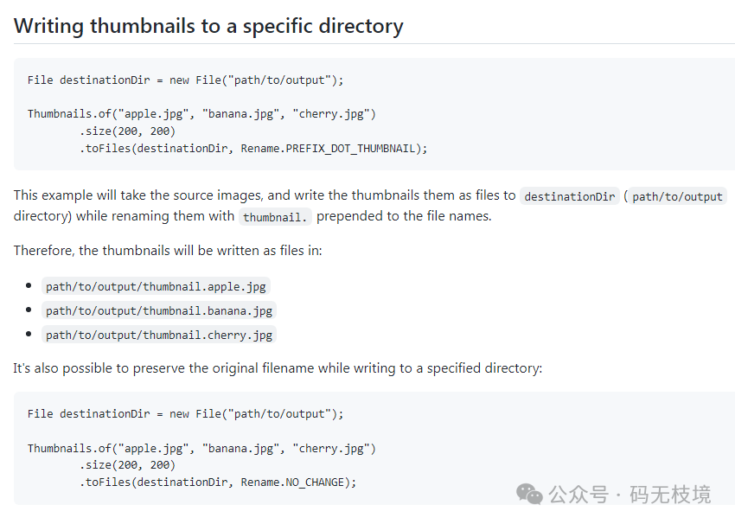Click the bullet point before the apple.jpg path
Viewport: 735px width, 524px height.
pyautogui.click(x=29, y=285)
